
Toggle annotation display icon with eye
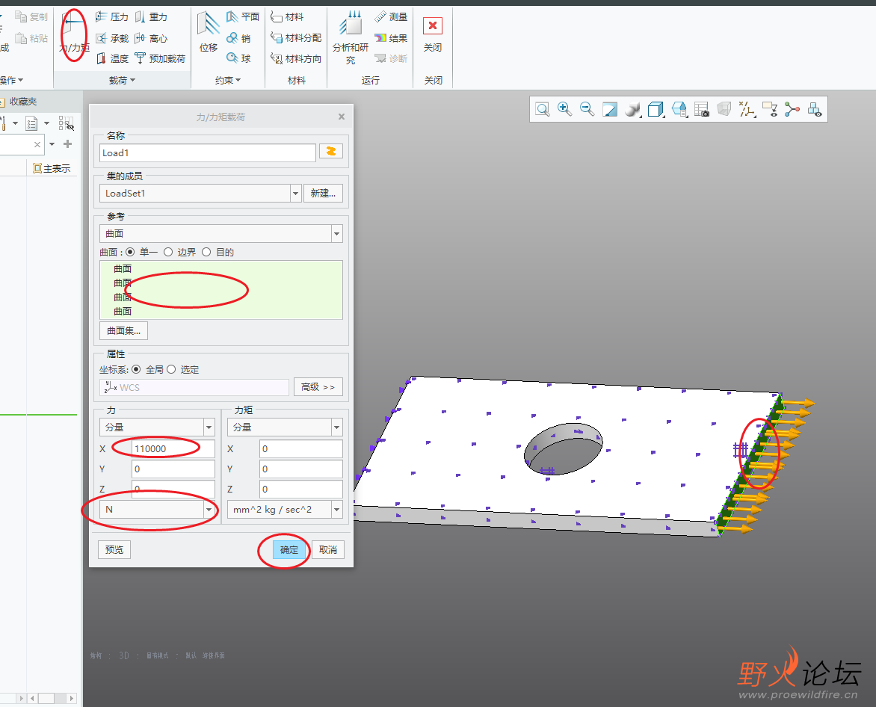pos(770,109)
